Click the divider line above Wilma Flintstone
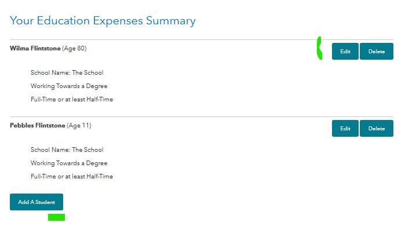 202,40
